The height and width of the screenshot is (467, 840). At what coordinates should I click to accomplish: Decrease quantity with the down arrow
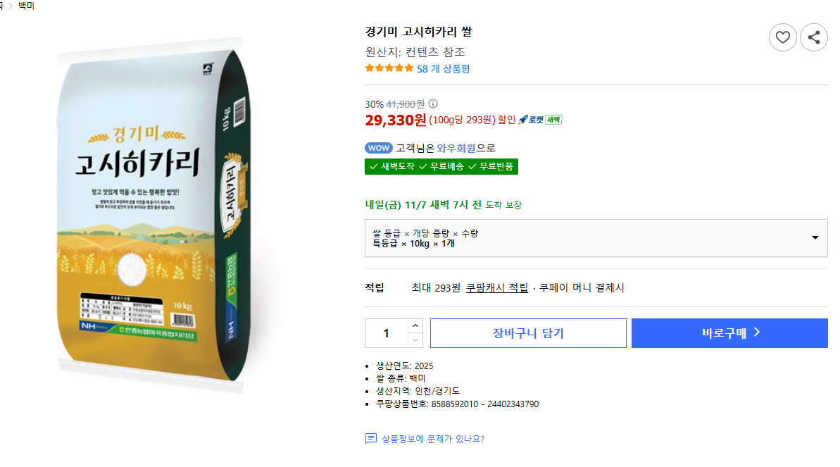click(415, 340)
